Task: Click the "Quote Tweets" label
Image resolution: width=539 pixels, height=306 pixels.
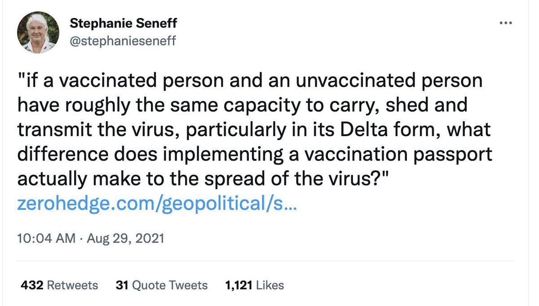Action: click(x=170, y=285)
